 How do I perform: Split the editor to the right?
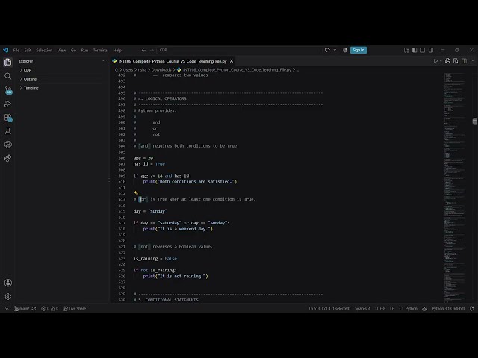click(464, 61)
